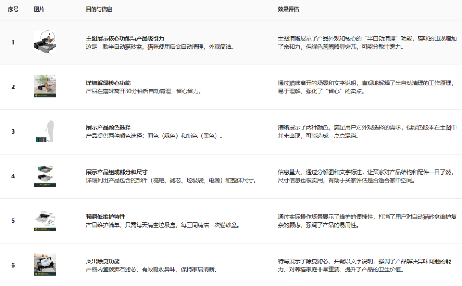The width and height of the screenshot is (462, 286).
Task: Select the title 详细解释核心功能
Action: coord(108,83)
